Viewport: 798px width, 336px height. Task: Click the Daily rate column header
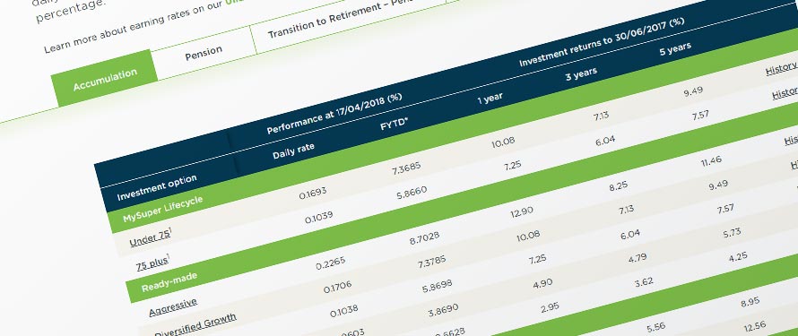[x=294, y=151]
